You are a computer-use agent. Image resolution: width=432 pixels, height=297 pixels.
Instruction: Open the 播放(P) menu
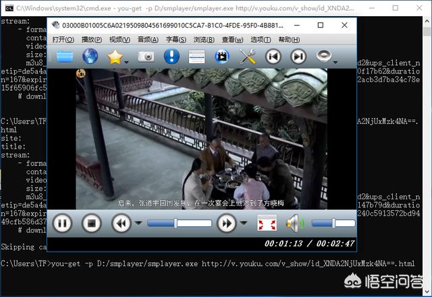click(92, 40)
